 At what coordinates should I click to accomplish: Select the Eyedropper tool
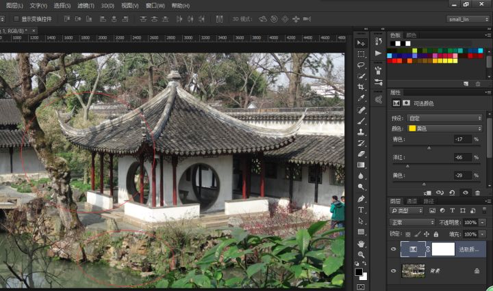361,98
